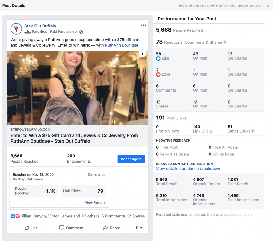Click the reaction icons beside Jillian Kenyon
Viewport: 273px width, 244px height.
click(15, 216)
